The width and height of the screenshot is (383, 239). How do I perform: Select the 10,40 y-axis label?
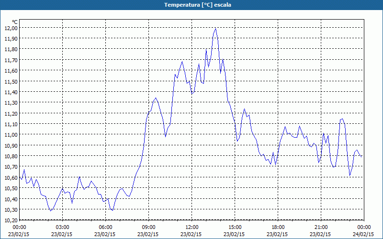tap(11, 199)
